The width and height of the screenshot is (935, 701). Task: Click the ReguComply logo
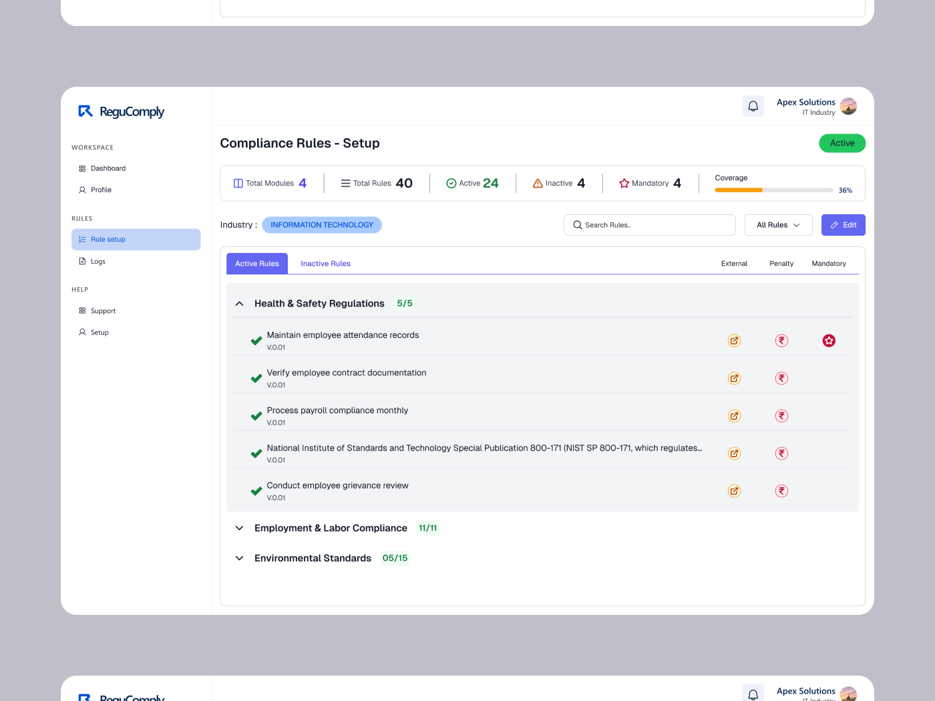tap(121, 111)
